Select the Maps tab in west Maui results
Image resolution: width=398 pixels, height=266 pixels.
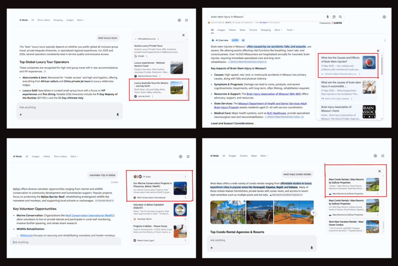point(254,156)
